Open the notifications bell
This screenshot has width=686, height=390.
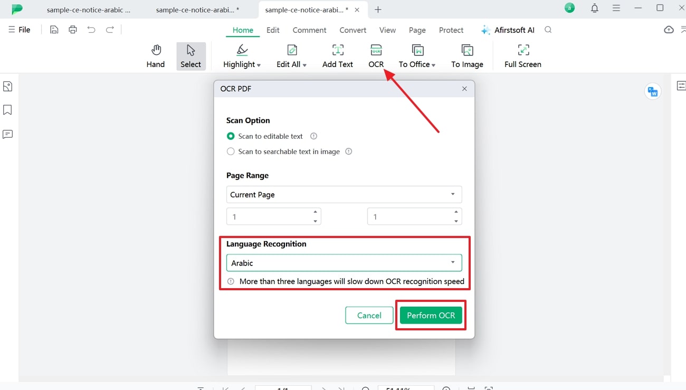point(595,8)
